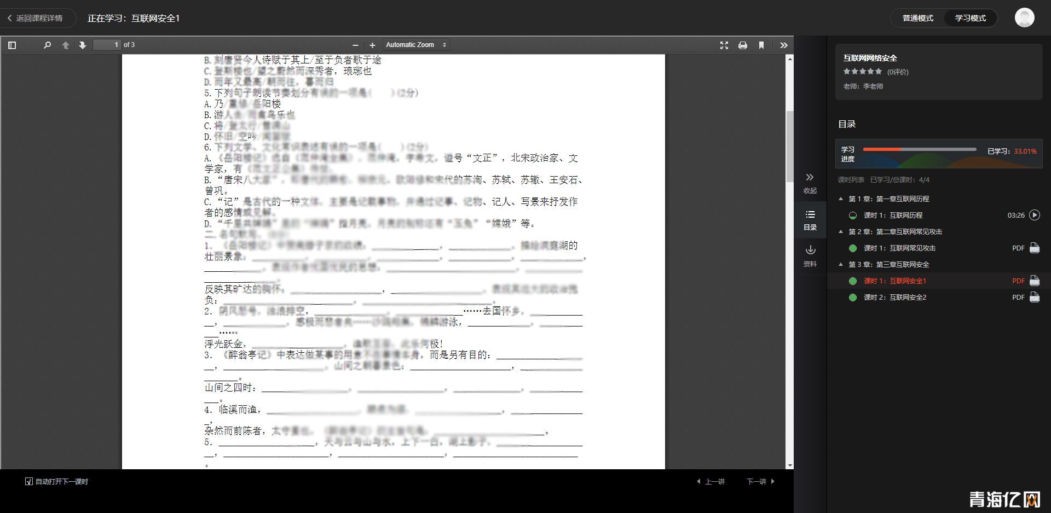Open the Automatic Zoom dropdown

[416, 45]
